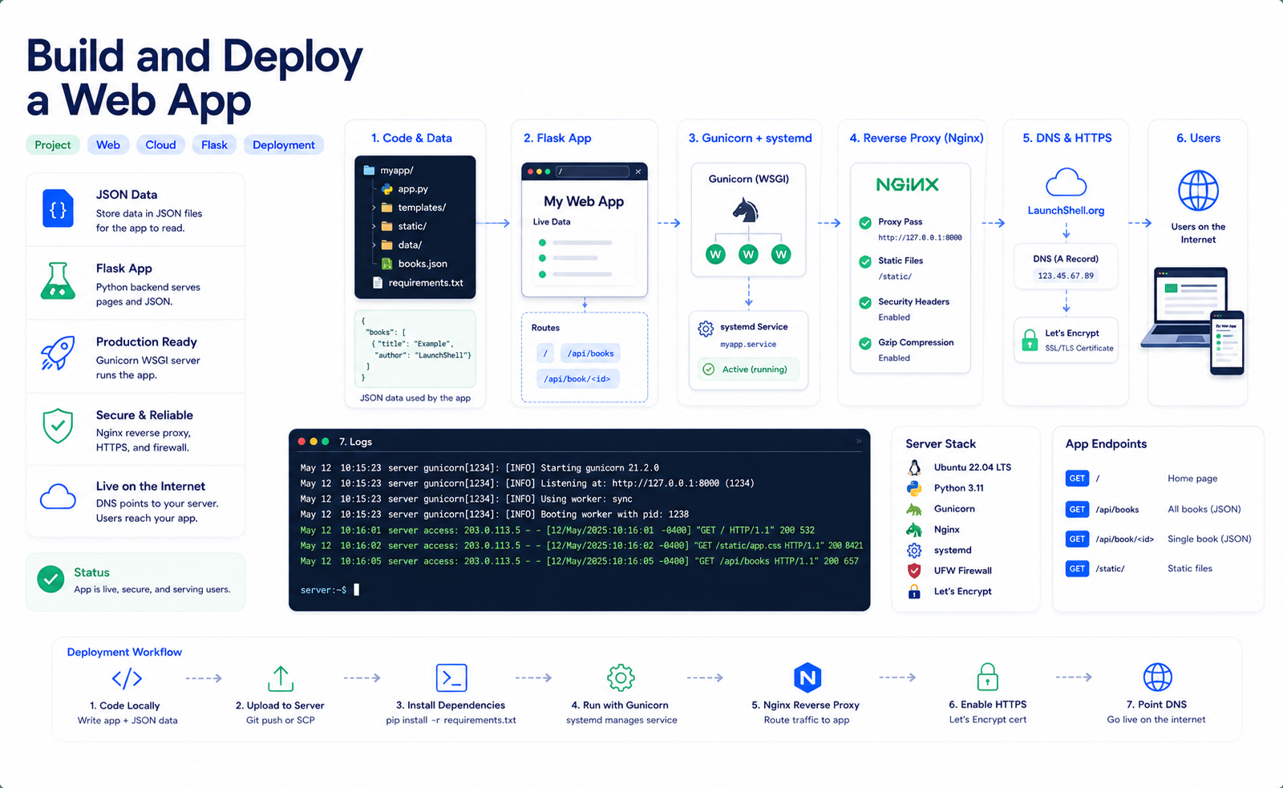Select the Flask tag
1283x788 pixels.
pos(214,145)
